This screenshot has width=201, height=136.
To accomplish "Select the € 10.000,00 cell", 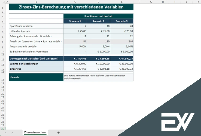I will pyautogui.click(x=98, y=64).
